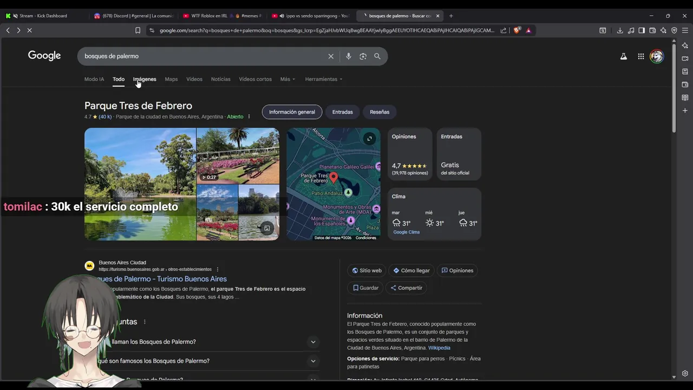Open the Herramientas dropdown
The height and width of the screenshot is (390, 693).
(x=324, y=79)
